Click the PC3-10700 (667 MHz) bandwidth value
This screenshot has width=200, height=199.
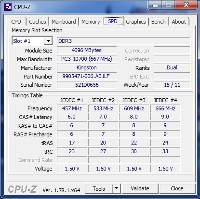tap(87, 59)
